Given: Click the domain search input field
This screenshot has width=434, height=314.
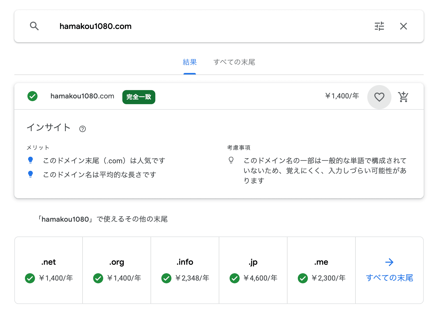Looking at the screenshot, I should click(x=201, y=26).
